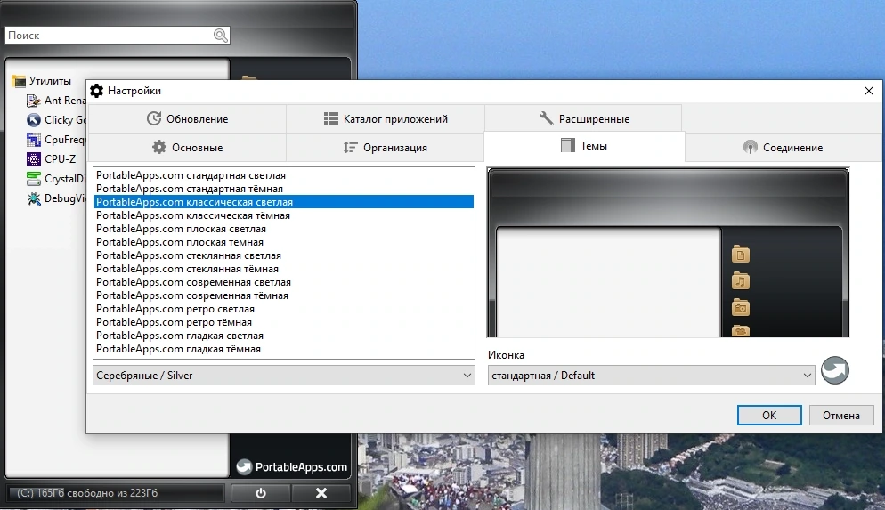Click the theme preview image
This screenshot has width=885, height=510.
[669, 253]
